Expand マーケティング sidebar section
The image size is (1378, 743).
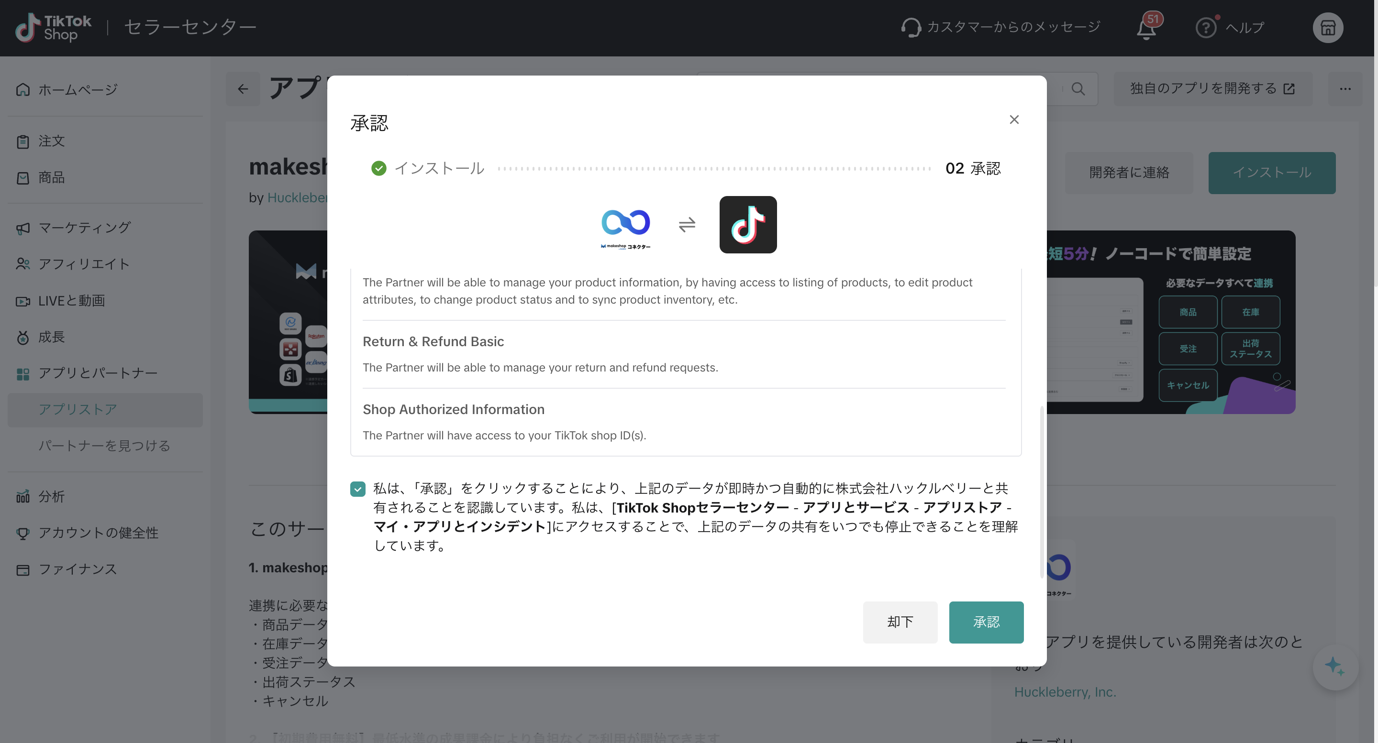click(x=85, y=228)
